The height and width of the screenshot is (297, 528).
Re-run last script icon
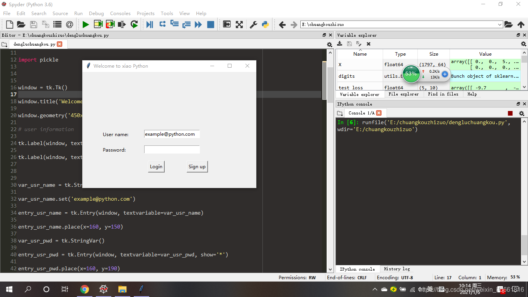click(x=134, y=25)
